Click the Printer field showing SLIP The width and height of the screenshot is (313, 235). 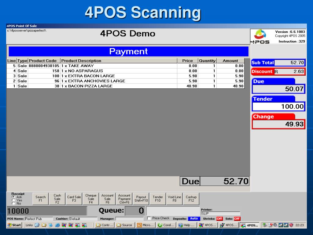point(220,214)
